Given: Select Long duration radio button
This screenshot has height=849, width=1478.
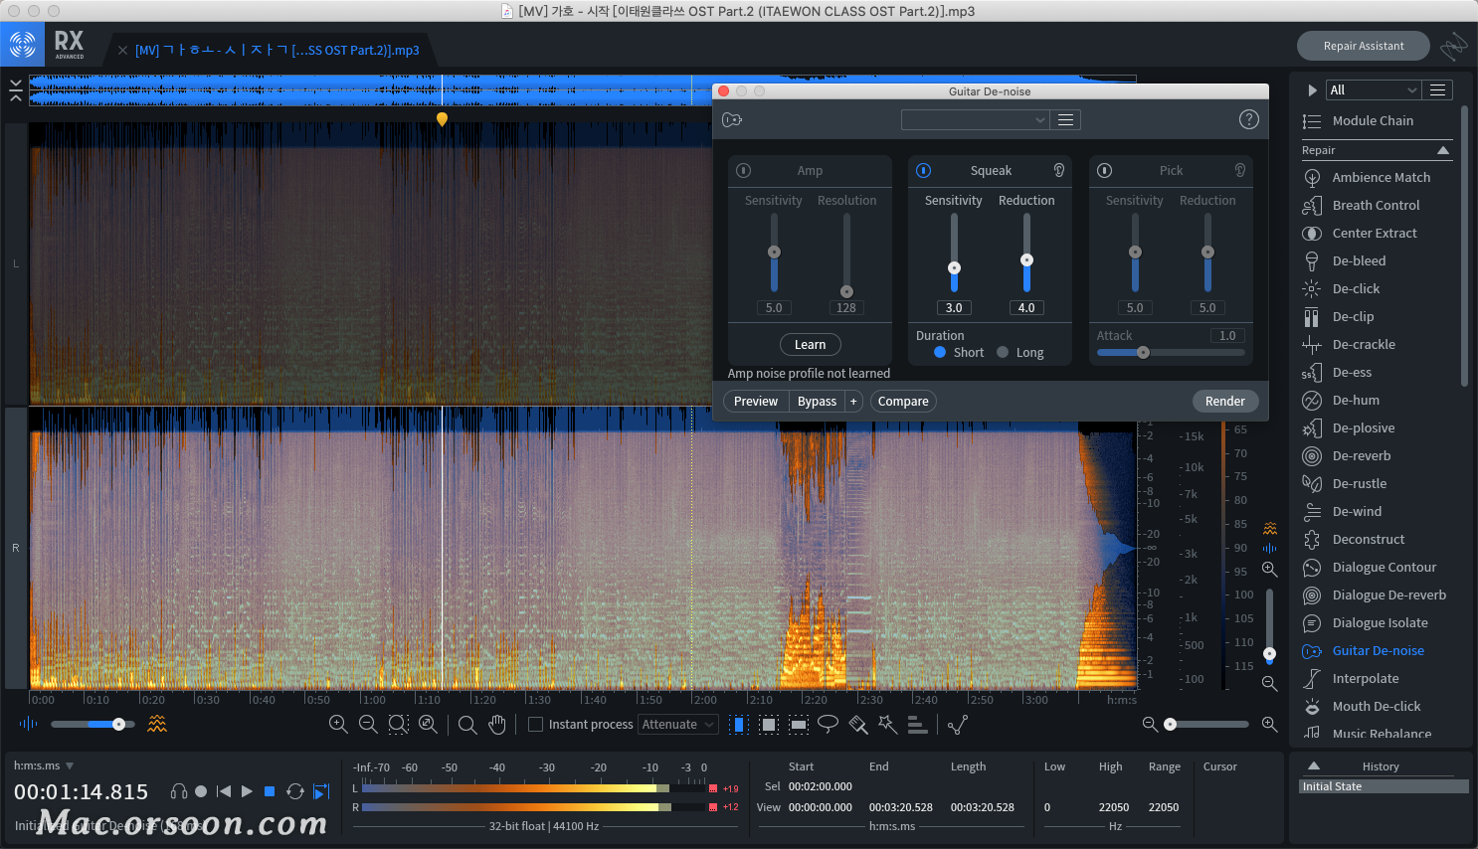Looking at the screenshot, I should coord(1003,352).
